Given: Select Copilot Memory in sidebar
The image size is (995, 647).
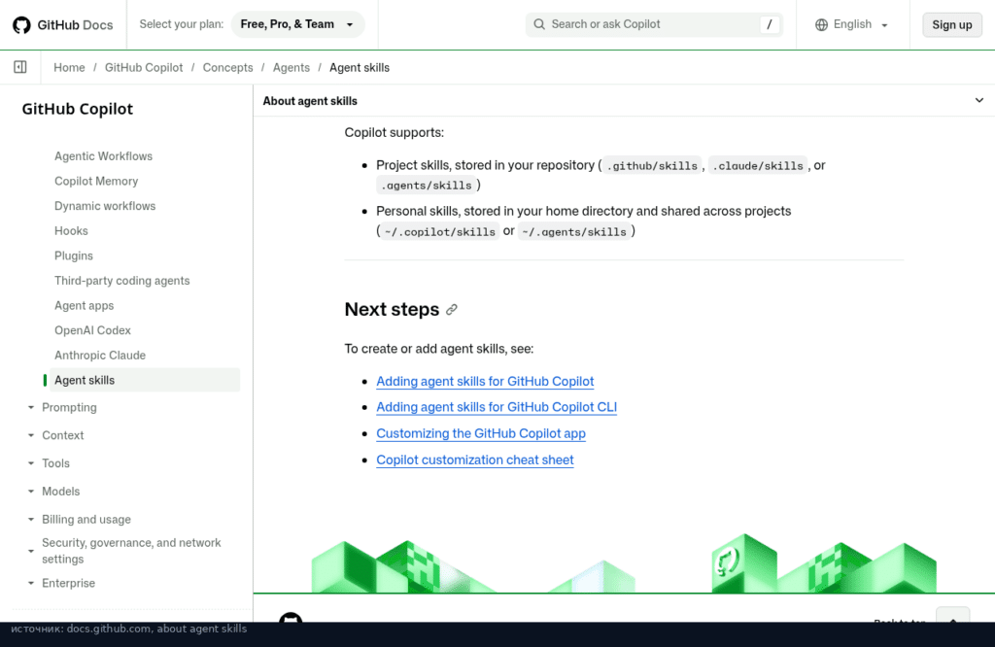Looking at the screenshot, I should 96,181.
